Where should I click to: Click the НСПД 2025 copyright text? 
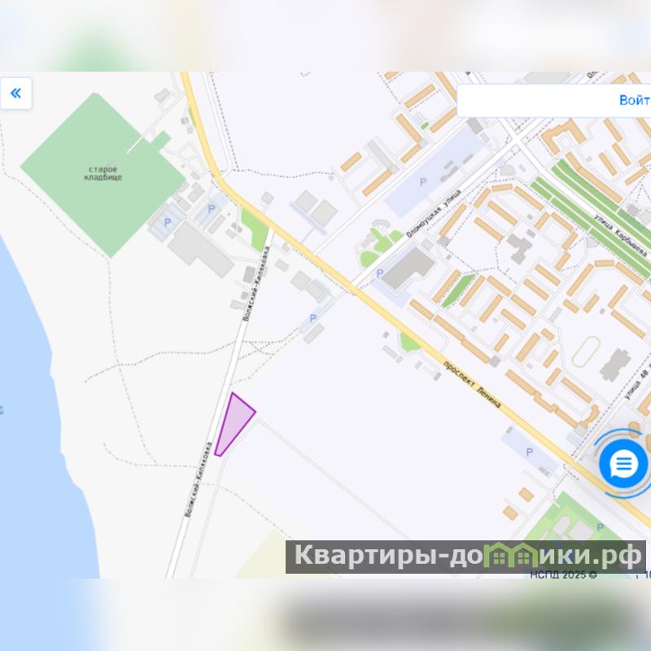563,575
